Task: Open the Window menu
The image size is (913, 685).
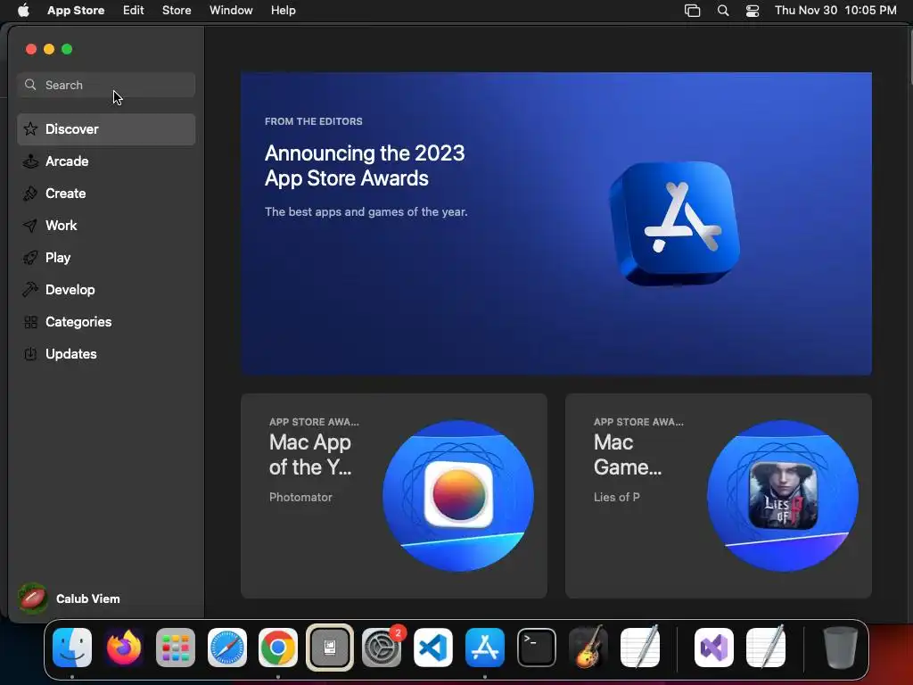Action: 231,10
